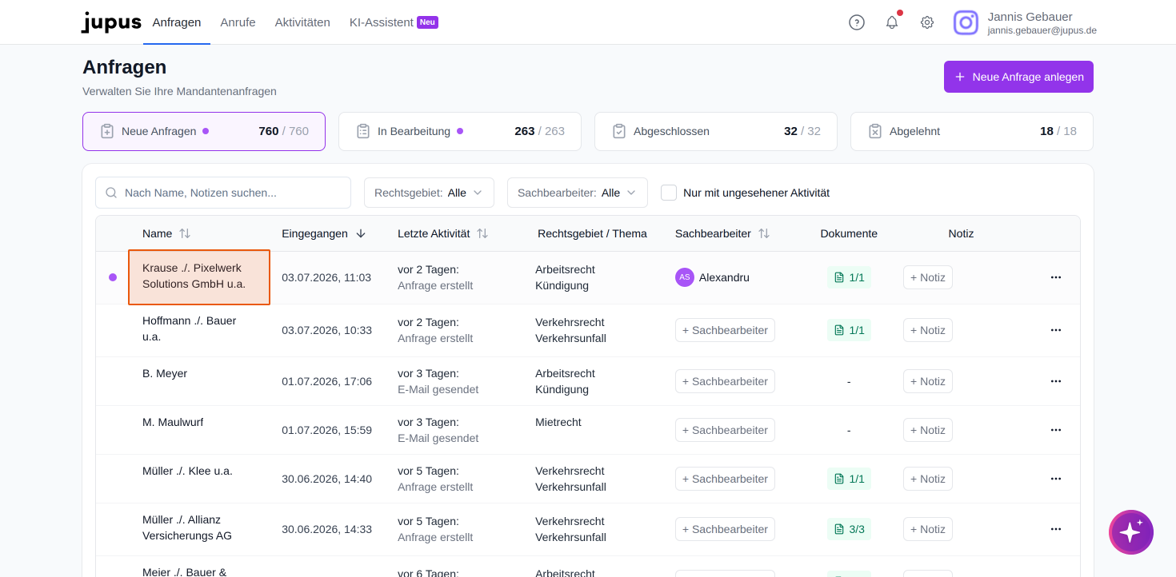Click date 30.06.2026, 14:33 cell
Image resolution: width=1176 pixels, height=577 pixels.
click(x=326, y=529)
